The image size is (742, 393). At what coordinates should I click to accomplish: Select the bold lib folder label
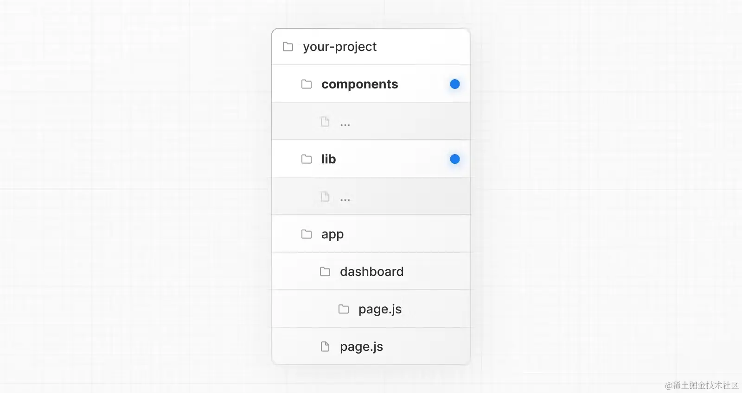(x=329, y=159)
